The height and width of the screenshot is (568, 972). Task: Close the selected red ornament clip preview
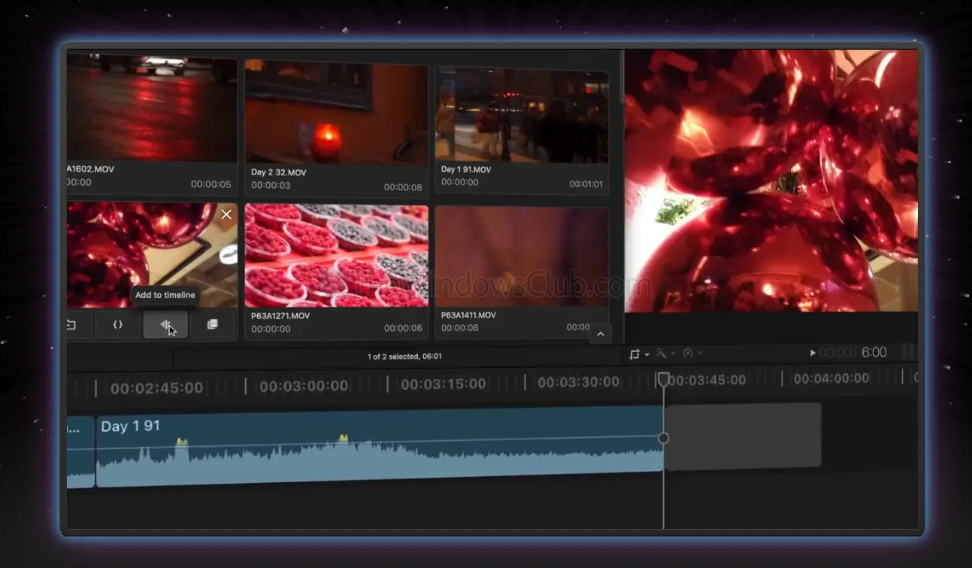[x=226, y=214]
